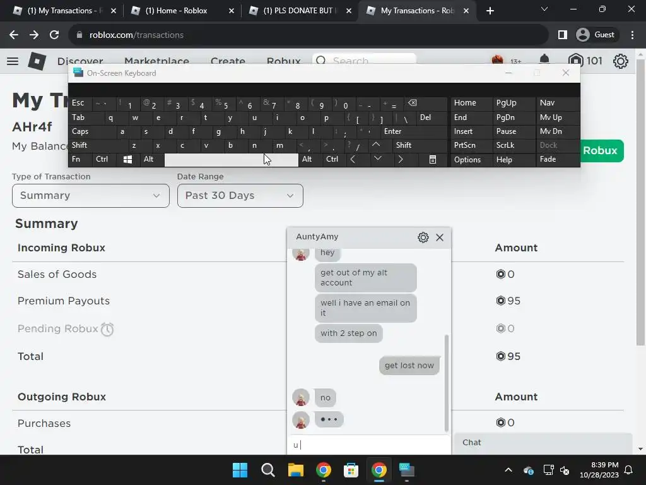
Task: Open Discover in Roblox navigation
Action: click(80, 61)
